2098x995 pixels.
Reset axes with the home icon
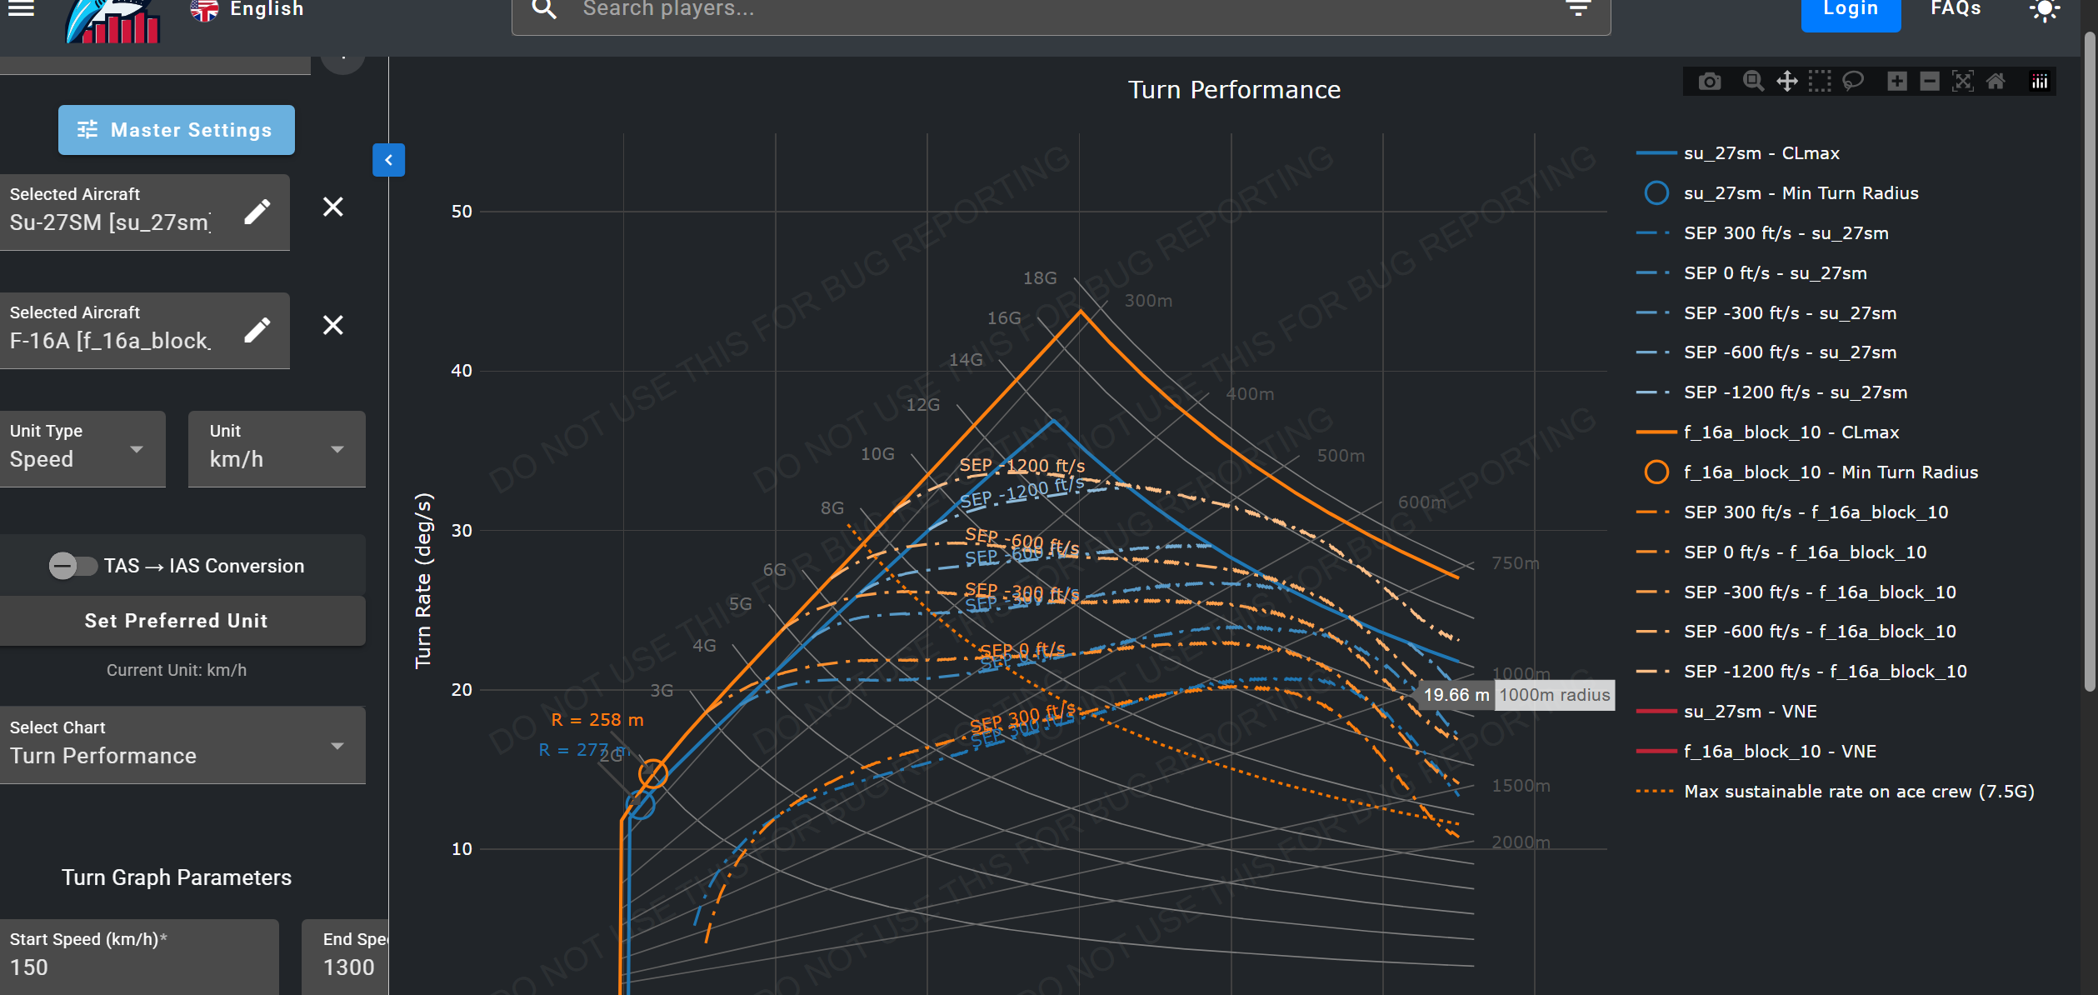point(1996,81)
